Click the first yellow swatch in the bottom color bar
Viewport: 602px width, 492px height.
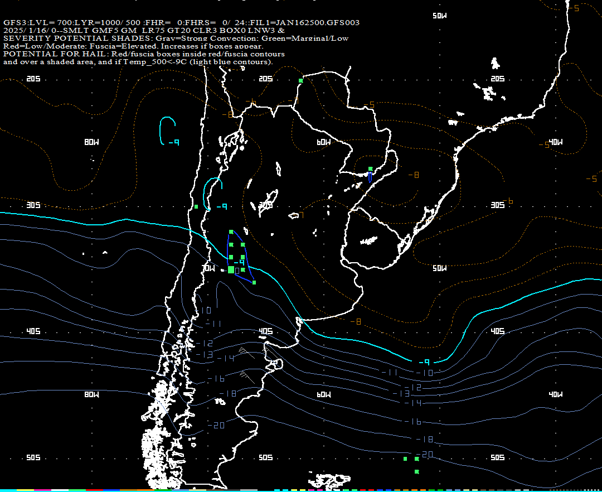pos(25,490)
